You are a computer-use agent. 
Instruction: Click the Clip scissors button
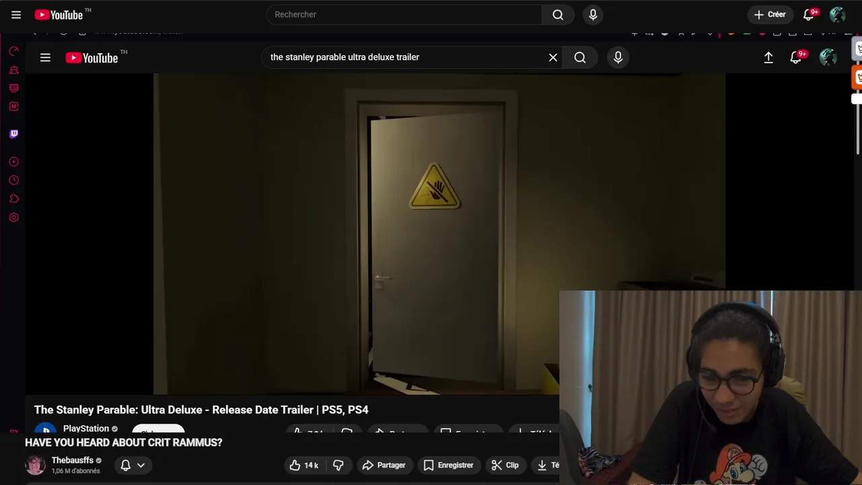pyautogui.click(x=505, y=465)
